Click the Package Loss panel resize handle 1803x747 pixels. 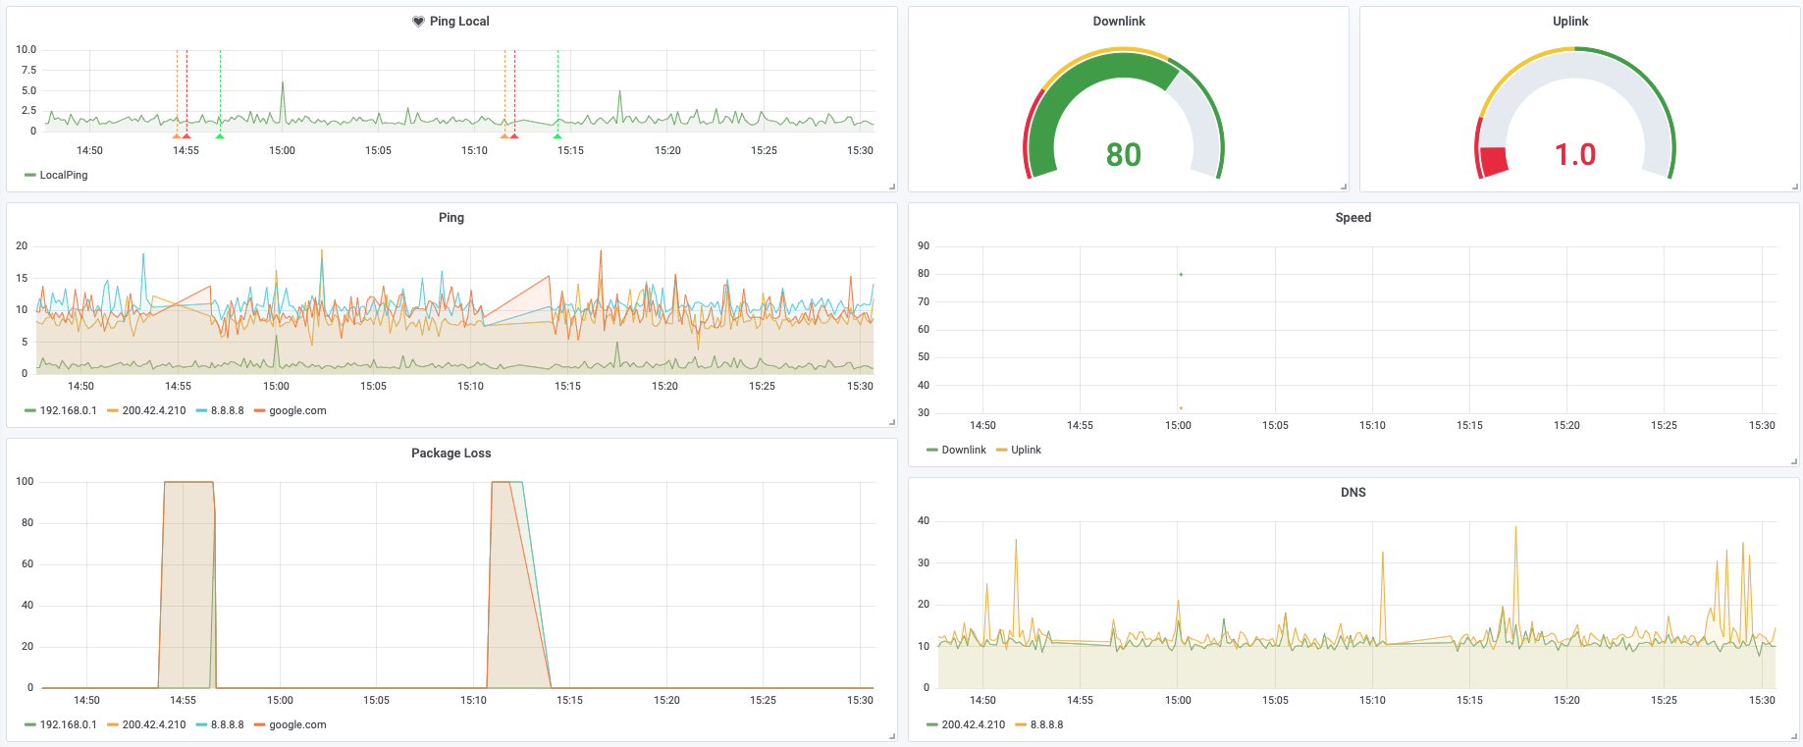tap(892, 736)
